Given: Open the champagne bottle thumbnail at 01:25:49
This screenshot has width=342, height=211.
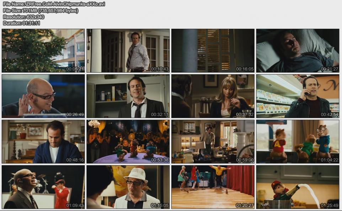Looking at the screenshot, I should point(298,187).
